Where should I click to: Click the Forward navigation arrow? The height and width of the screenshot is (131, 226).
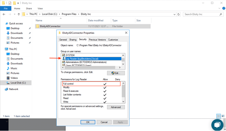pos(10,14)
